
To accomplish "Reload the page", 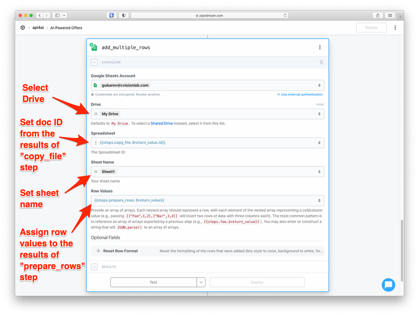I will point(285,16).
